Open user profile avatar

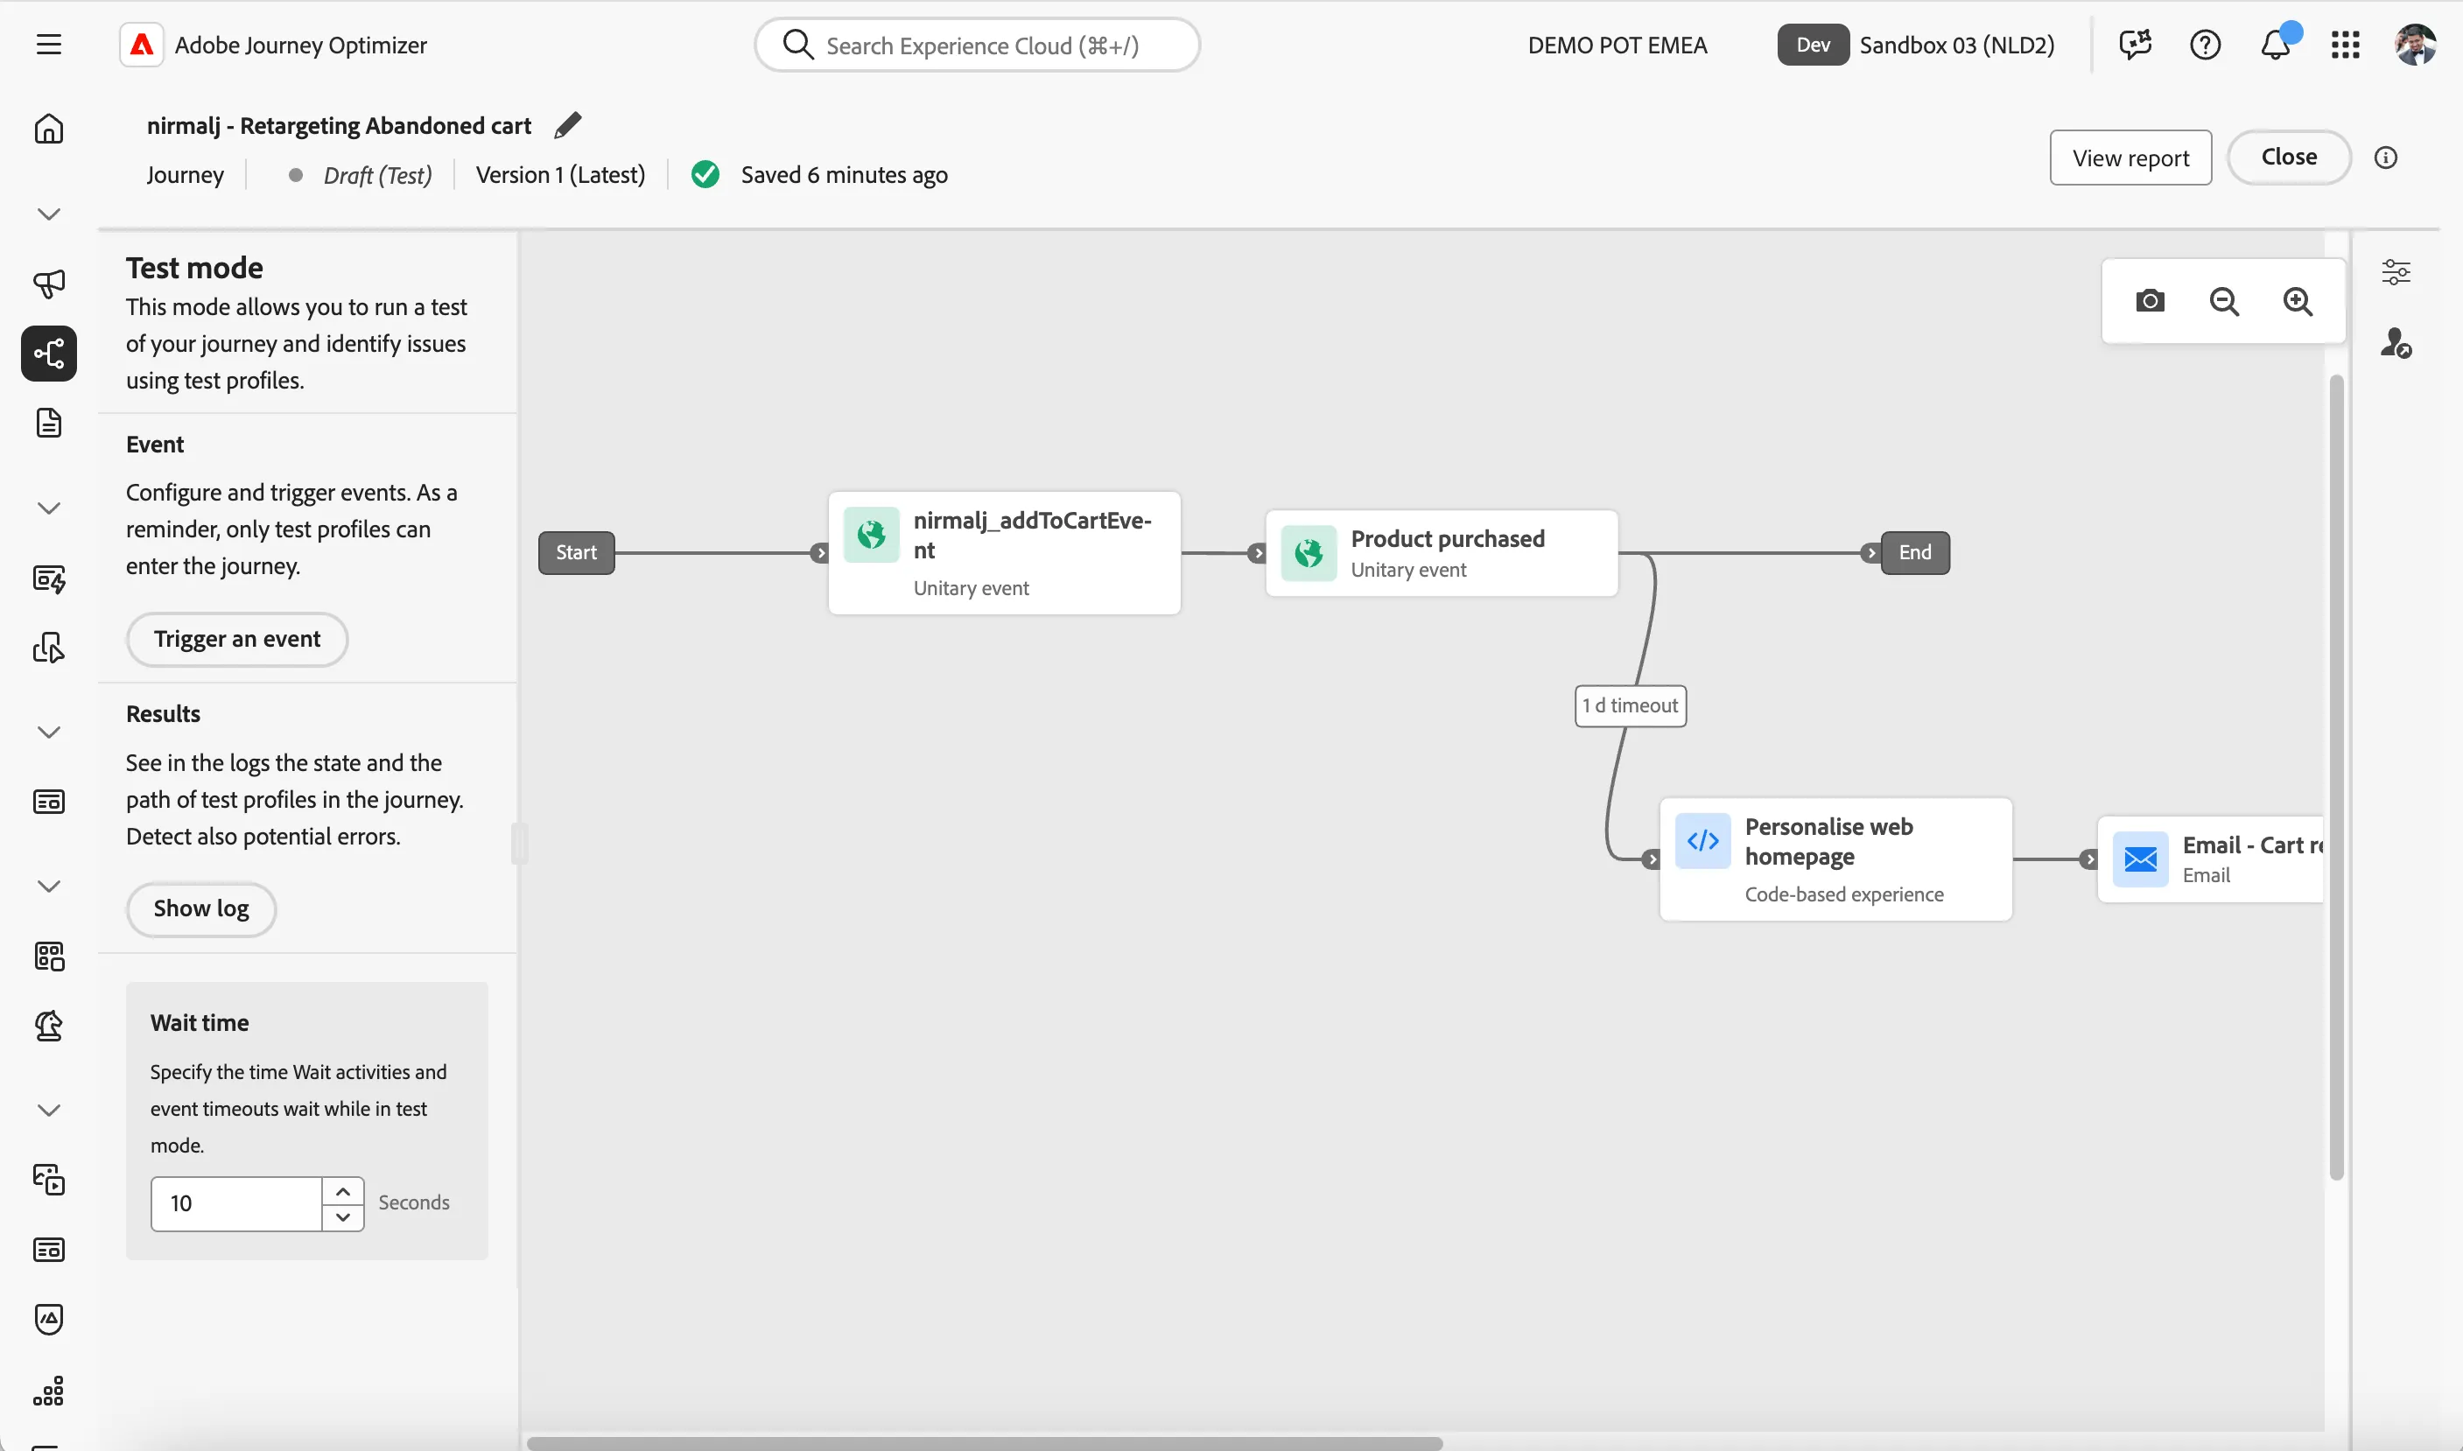click(2415, 45)
